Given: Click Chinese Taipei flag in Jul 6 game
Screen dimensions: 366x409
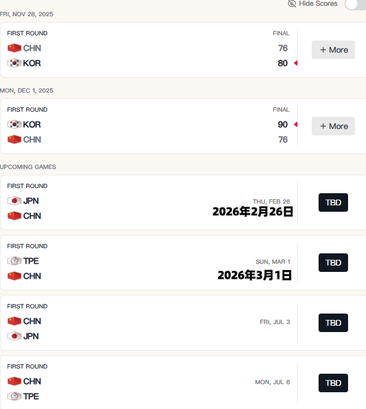Looking at the screenshot, I should 14,396.
